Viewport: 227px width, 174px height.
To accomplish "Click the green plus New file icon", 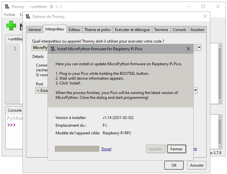I will 11,26.
